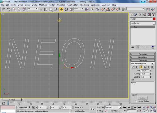
Task: Toggle the Window/Crossing selection icon
Action: tap(56, 9)
